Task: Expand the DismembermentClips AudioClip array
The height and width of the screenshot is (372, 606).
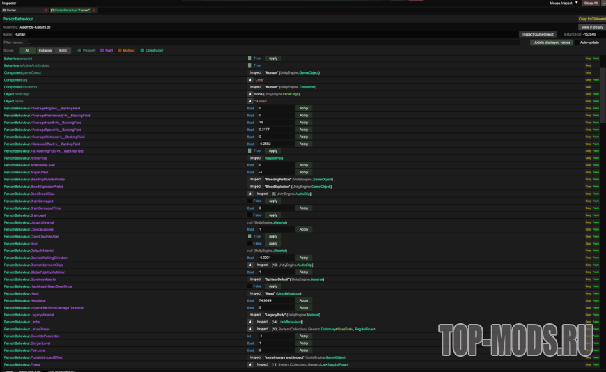Action: click(250, 265)
